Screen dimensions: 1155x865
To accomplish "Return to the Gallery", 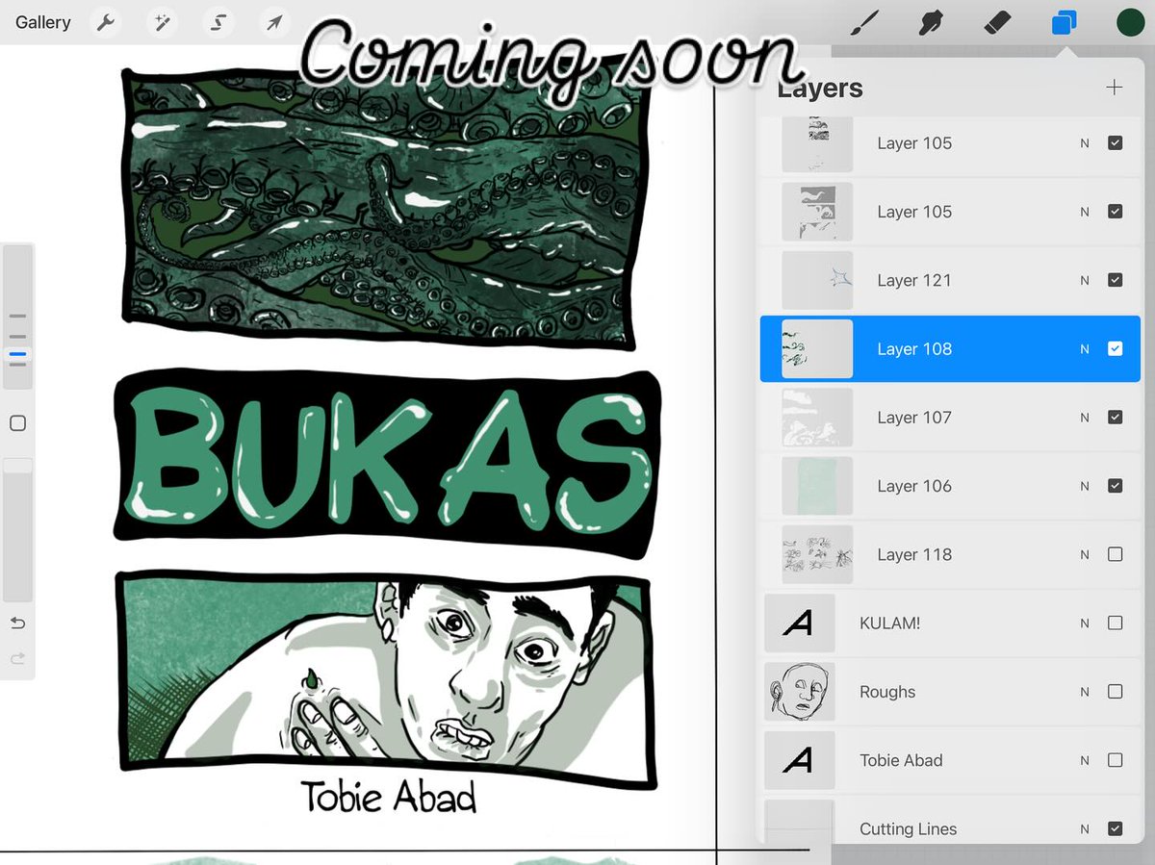I will (x=42, y=21).
